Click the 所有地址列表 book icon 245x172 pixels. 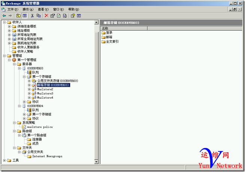click(14, 35)
